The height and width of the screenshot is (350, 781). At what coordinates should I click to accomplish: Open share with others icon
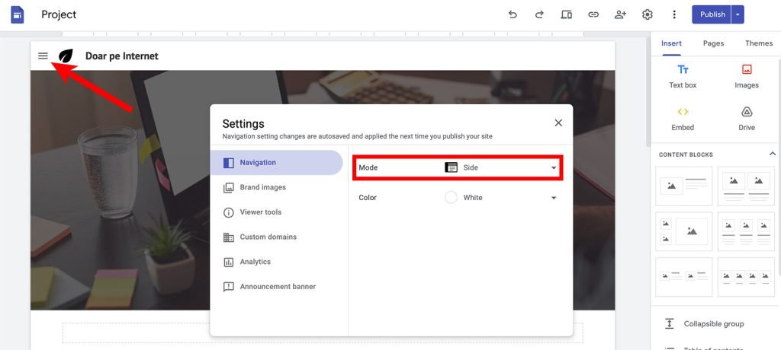620,14
